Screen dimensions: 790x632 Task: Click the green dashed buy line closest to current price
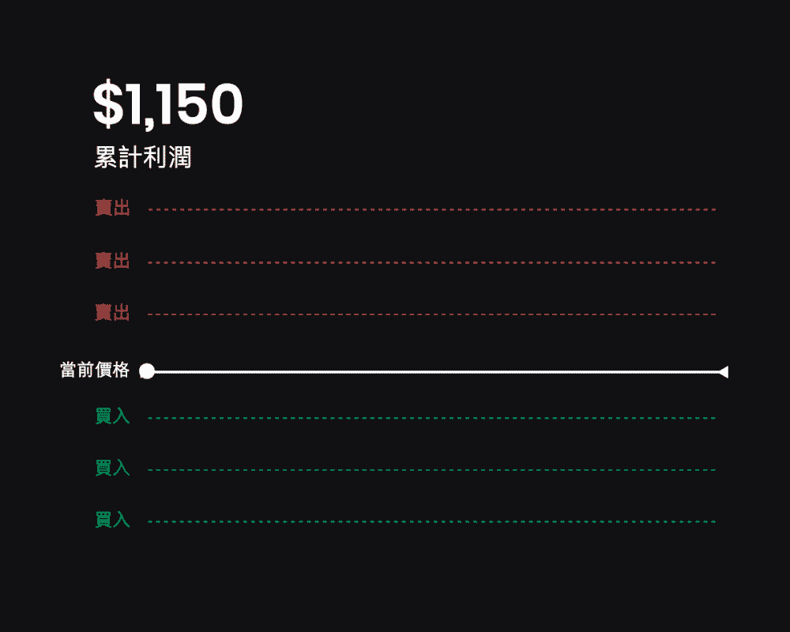pyautogui.click(x=432, y=419)
